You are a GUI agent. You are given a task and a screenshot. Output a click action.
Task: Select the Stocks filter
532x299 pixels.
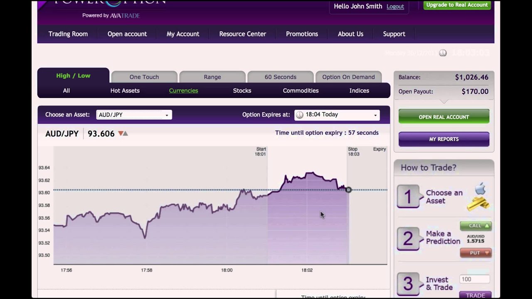242,91
